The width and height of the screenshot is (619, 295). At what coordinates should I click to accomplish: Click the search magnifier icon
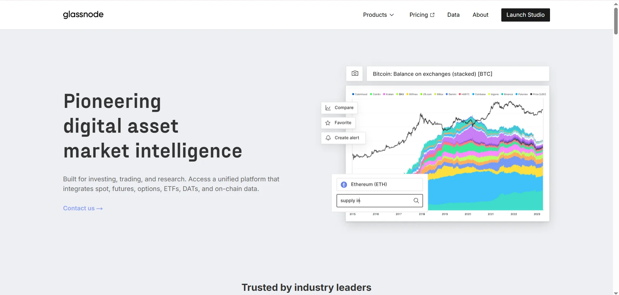point(416,201)
